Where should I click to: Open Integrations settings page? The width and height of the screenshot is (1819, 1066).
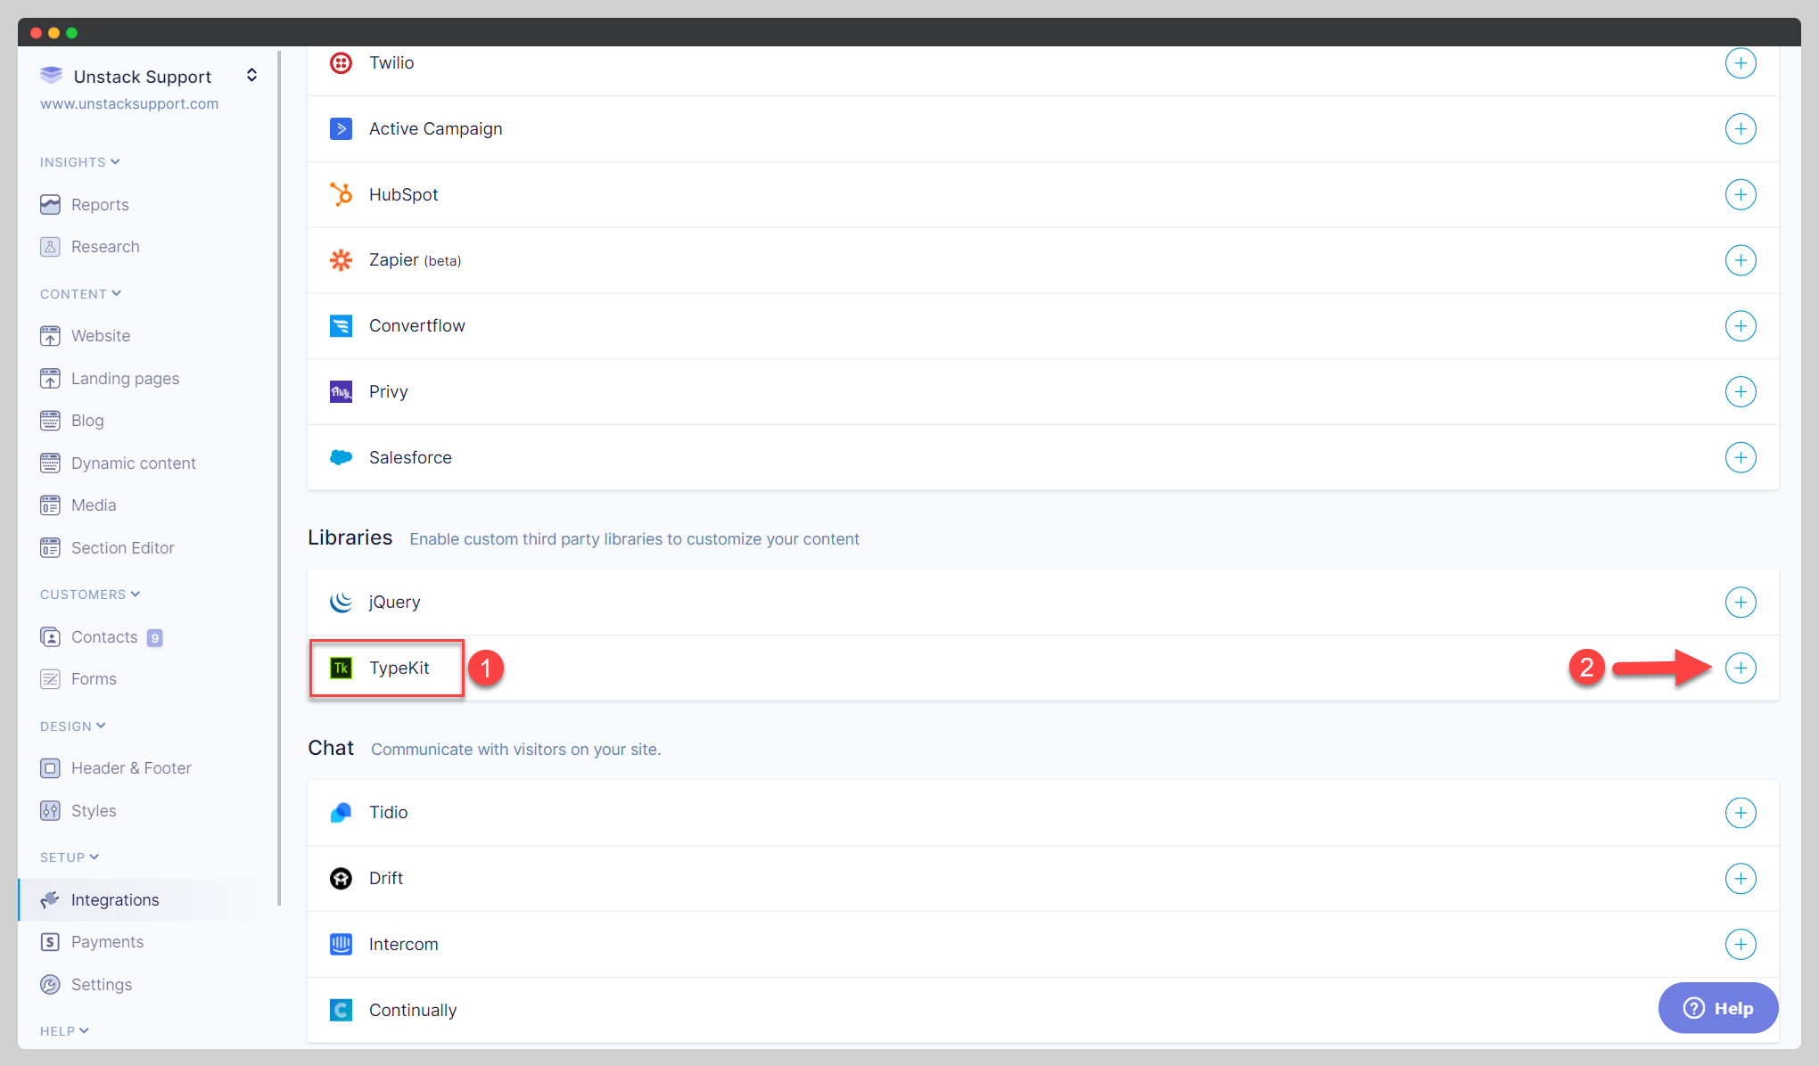pyautogui.click(x=114, y=899)
